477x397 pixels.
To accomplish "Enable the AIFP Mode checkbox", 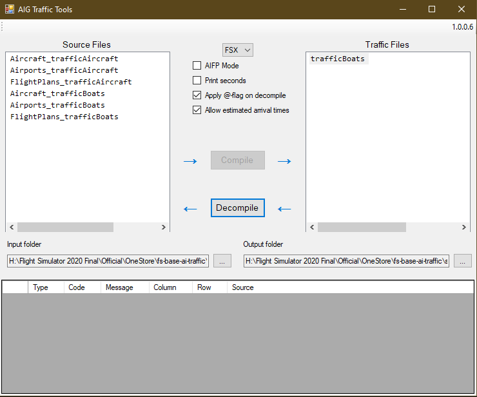I will coord(197,65).
